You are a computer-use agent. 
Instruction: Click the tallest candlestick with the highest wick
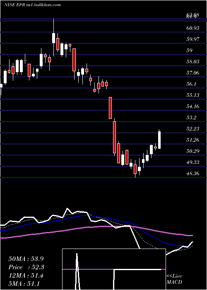tap(53, 38)
